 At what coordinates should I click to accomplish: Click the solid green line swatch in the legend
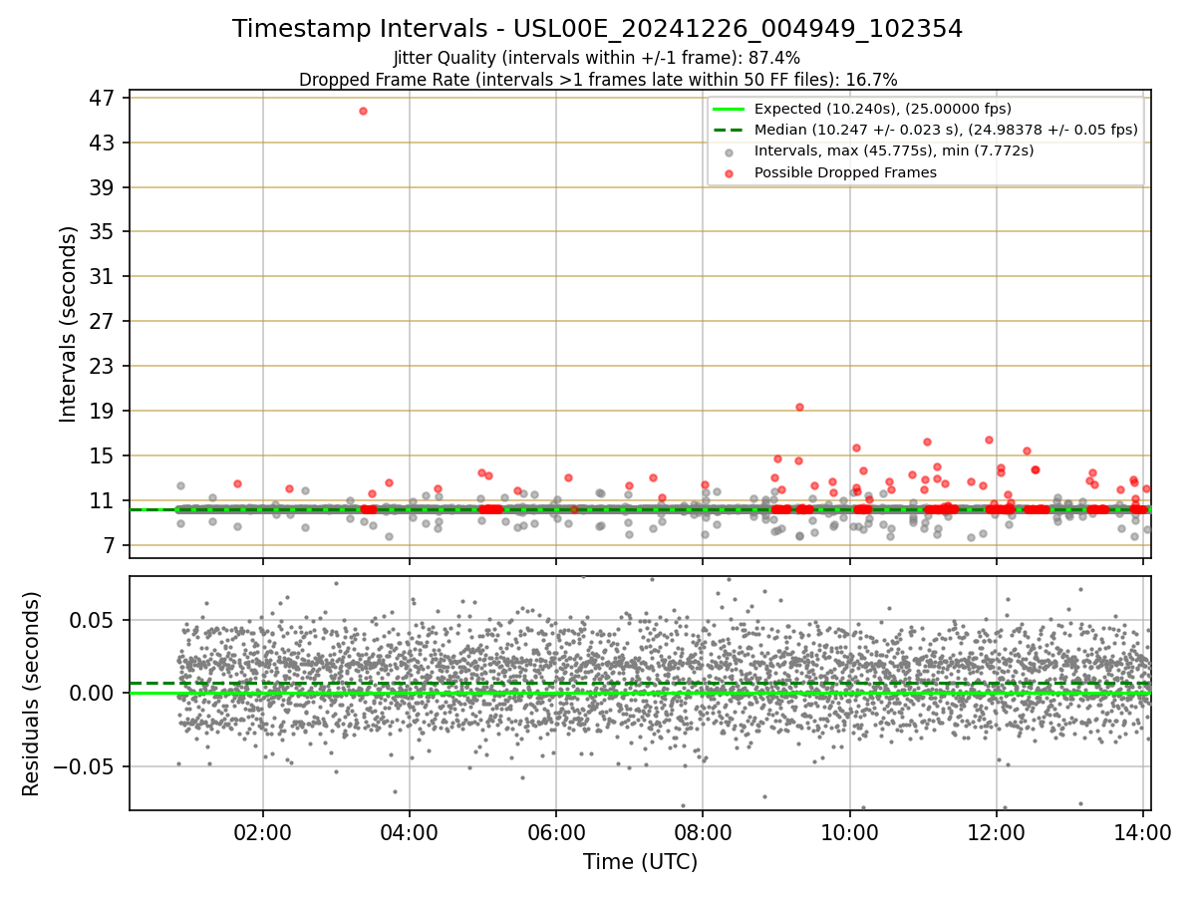click(729, 109)
